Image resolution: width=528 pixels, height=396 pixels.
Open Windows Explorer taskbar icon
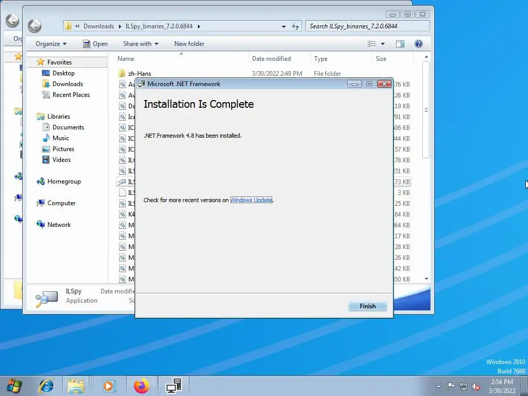(x=76, y=386)
